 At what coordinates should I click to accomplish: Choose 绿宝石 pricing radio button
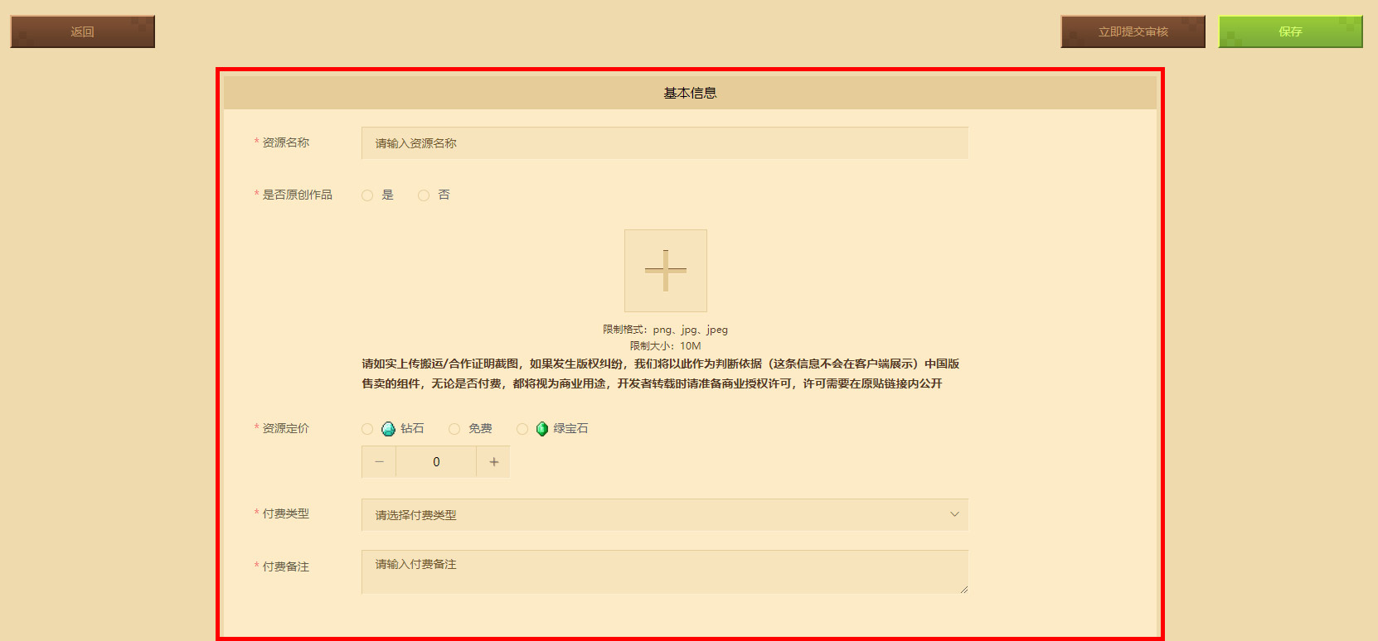pos(522,429)
